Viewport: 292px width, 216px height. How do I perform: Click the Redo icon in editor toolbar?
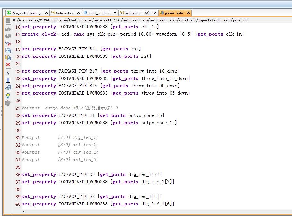click(8, 36)
